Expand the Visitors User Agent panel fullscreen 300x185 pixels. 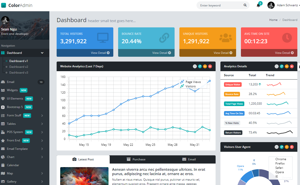click(277, 147)
